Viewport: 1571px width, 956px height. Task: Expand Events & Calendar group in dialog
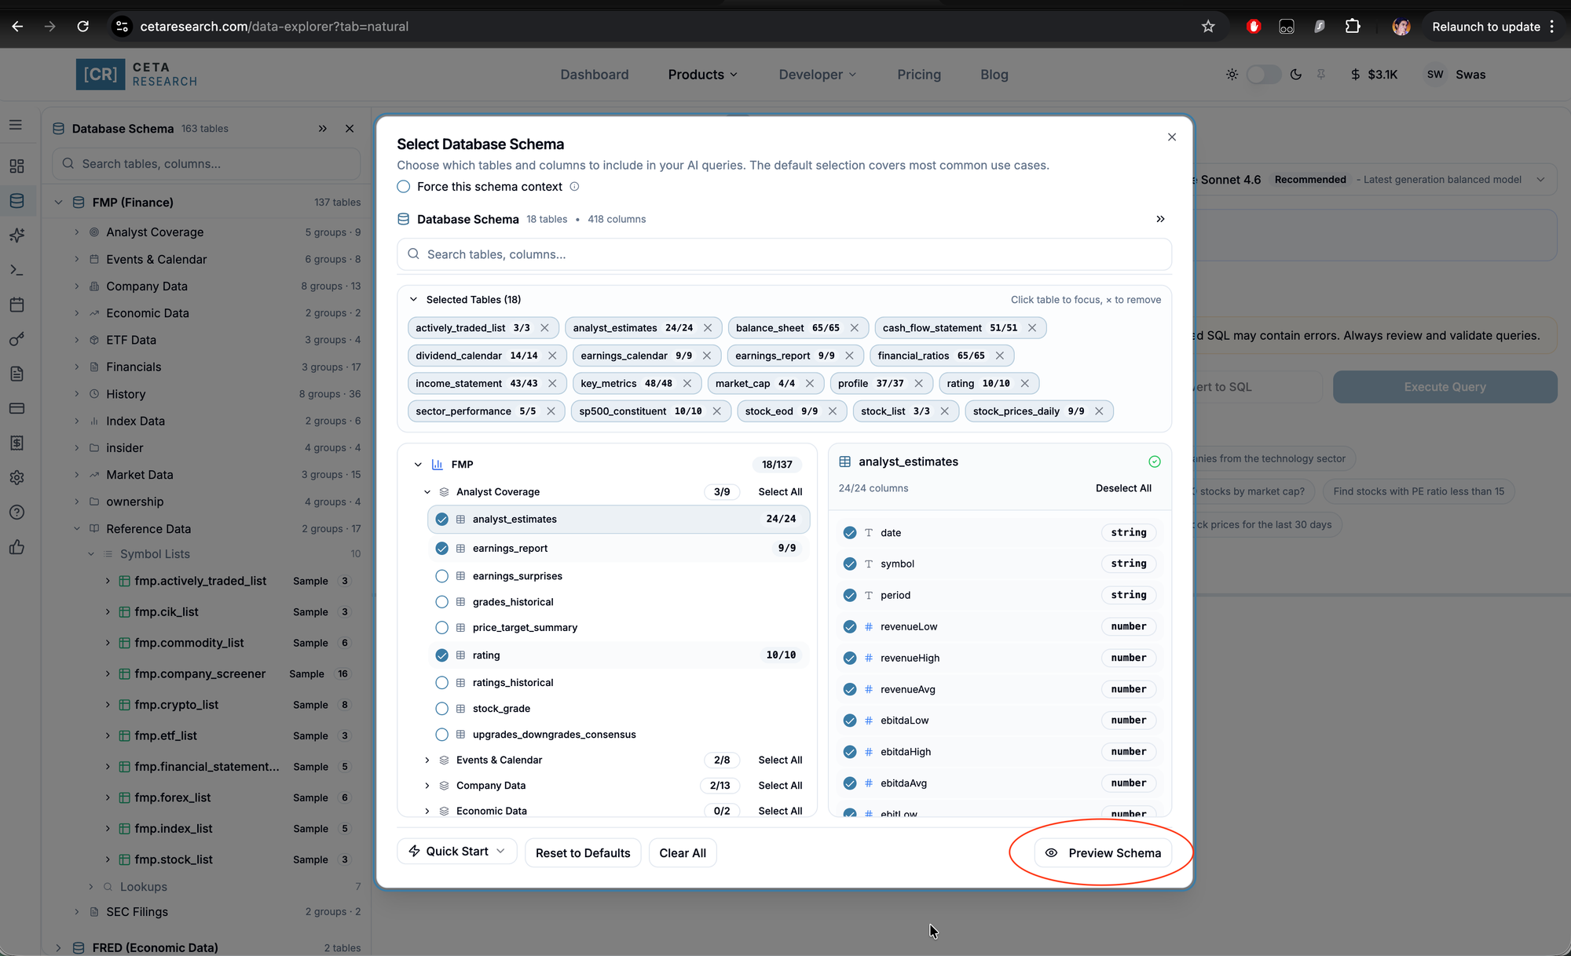[x=427, y=761]
